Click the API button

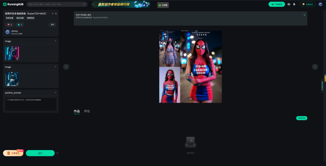coord(53,25)
